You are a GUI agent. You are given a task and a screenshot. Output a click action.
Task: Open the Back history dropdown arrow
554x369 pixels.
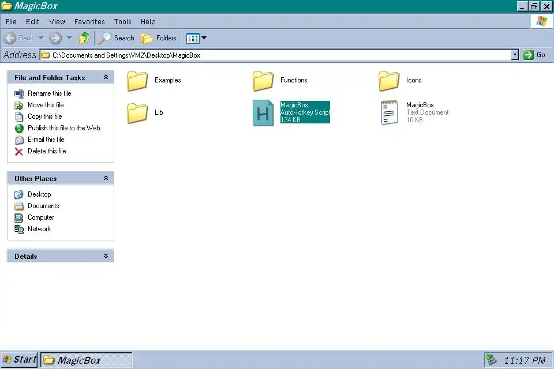point(41,38)
